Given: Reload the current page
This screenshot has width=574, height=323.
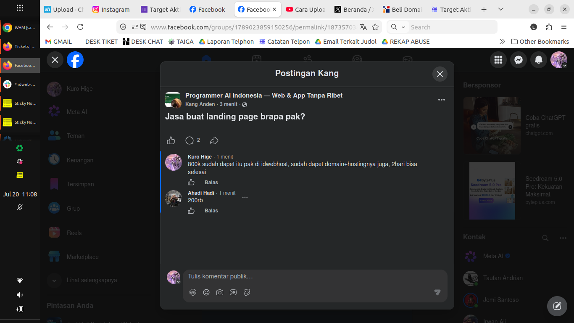Looking at the screenshot, I should (80, 27).
